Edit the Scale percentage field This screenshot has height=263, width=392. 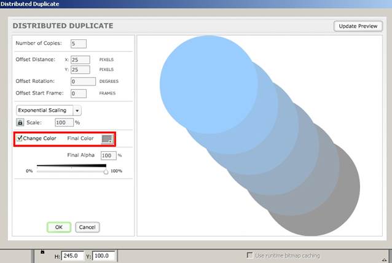[65, 122]
